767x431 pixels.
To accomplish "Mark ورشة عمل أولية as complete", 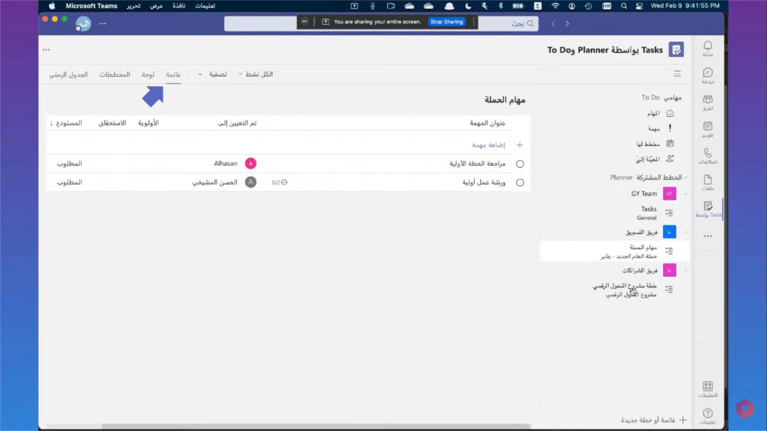I will tap(520, 183).
